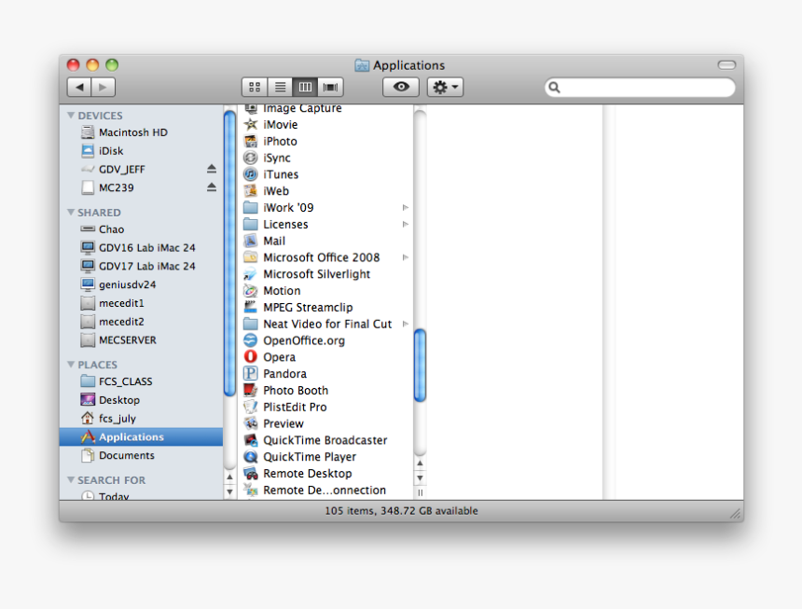Click column resize handle at bottom
Image resolution: width=802 pixels, height=609 pixels.
(420, 493)
